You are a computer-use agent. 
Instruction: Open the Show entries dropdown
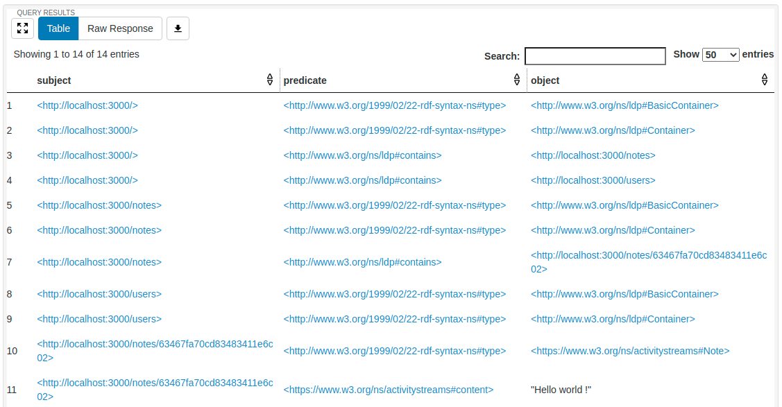coord(721,55)
